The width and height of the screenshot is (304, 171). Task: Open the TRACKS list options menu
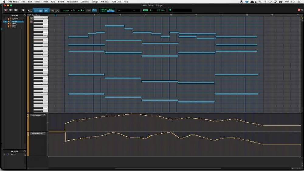point(24,15)
